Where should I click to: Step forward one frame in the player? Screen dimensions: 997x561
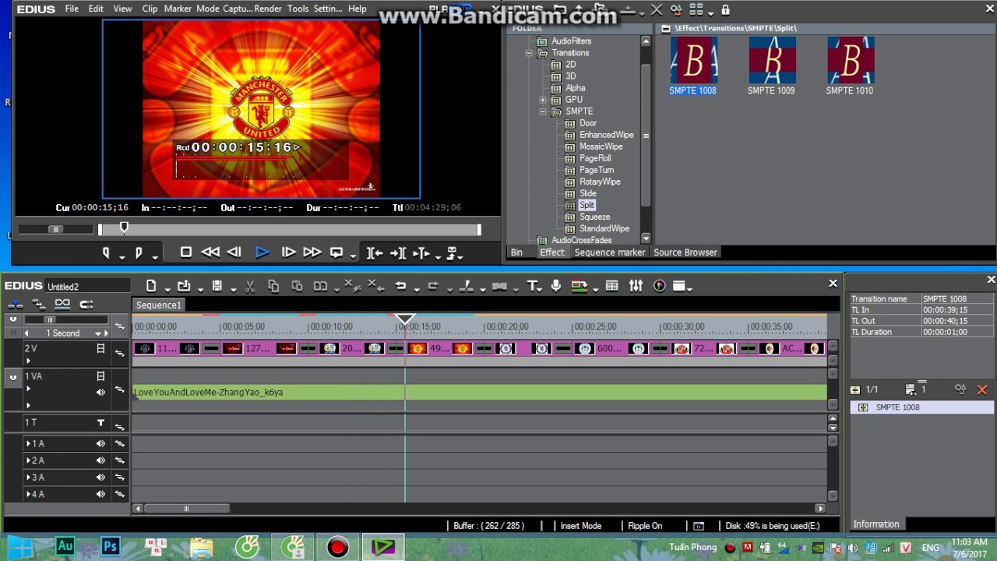[x=288, y=252]
